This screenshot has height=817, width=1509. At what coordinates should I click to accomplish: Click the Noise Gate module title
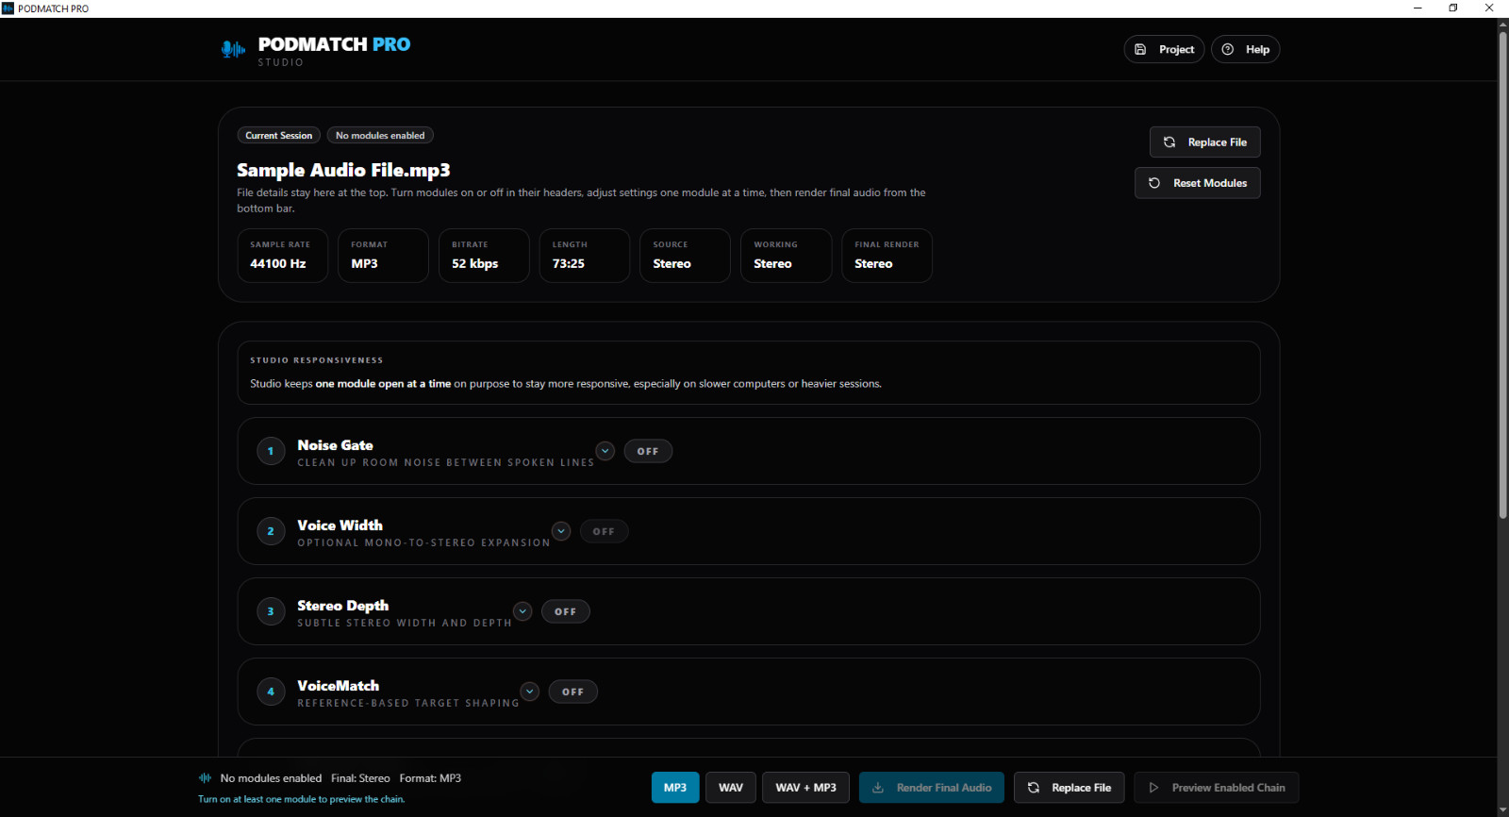coord(335,445)
